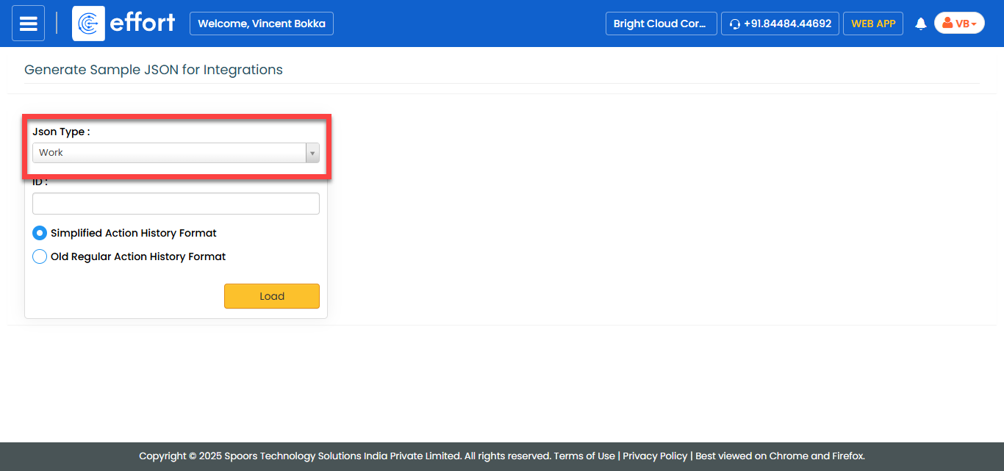Click the headset support icon

click(x=734, y=24)
